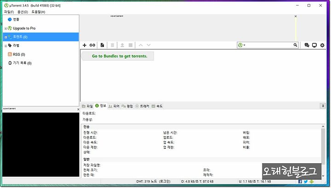This screenshot has width=331, height=188.
Task: Click the U: 1.1 kB/초 upload status
Action: [255, 182]
